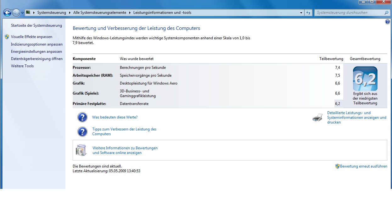Select Grafik (Spiele) row label

[86, 93]
